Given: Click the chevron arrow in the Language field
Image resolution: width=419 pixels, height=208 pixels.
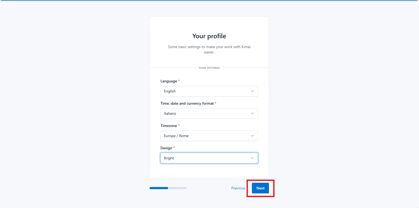Looking at the screenshot, I should (252, 91).
